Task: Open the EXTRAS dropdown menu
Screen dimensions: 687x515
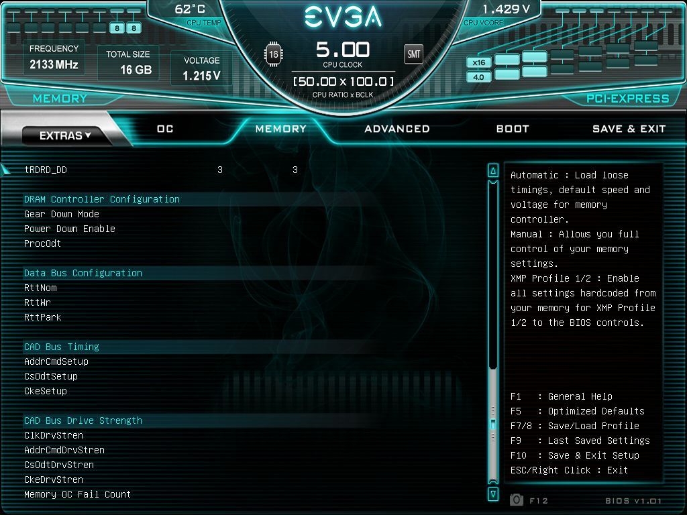Action: click(65, 135)
